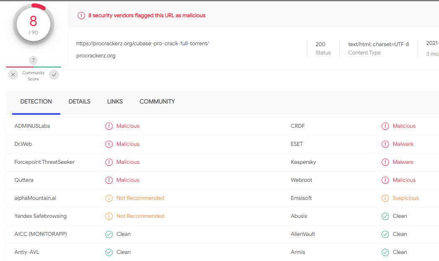Click the community score question mark marker

tap(33, 60)
